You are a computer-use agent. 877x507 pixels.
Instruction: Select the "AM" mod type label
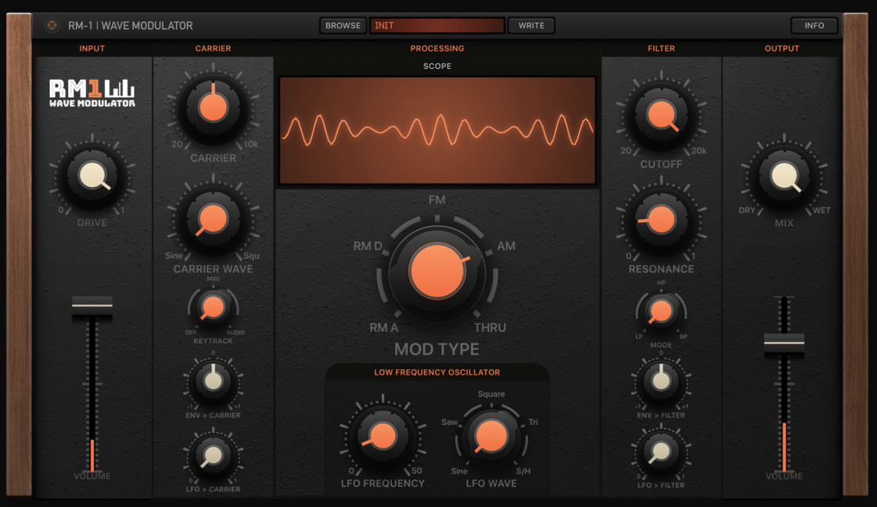coord(506,246)
